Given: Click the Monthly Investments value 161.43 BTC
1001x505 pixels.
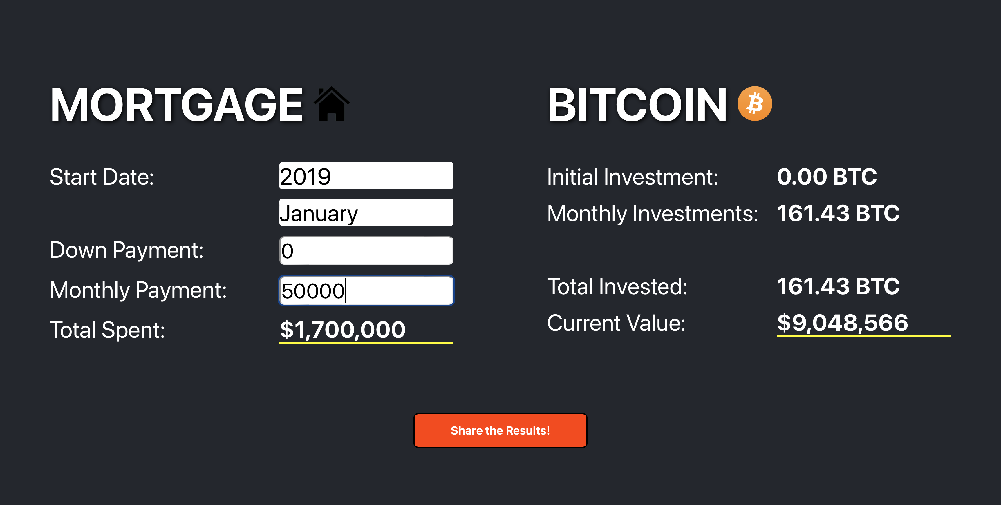Looking at the screenshot, I should [838, 212].
